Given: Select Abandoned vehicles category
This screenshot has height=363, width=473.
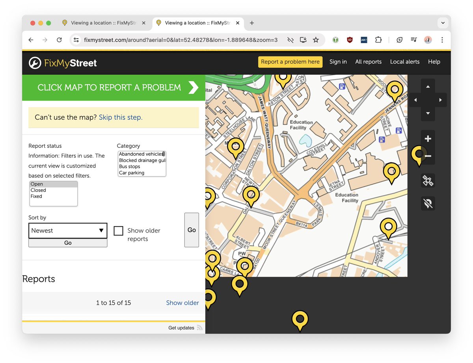Looking at the screenshot, I should (x=140, y=154).
